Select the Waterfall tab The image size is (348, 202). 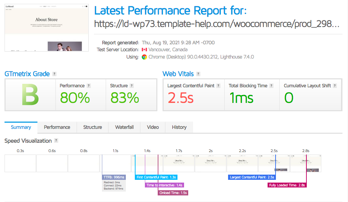click(124, 127)
